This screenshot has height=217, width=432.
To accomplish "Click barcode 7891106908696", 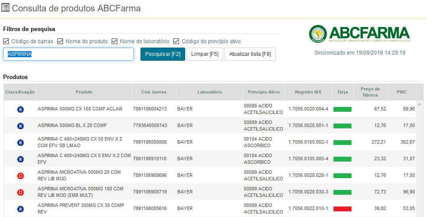I will coord(150,175).
